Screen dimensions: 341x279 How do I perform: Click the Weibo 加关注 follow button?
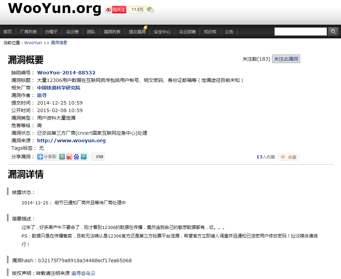click(x=116, y=10)
